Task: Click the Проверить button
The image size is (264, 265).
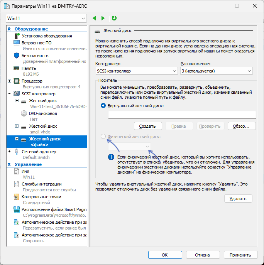Action: tap(210, 126)
